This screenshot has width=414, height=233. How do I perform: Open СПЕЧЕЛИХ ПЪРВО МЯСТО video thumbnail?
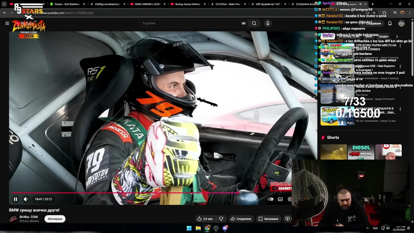337,53
